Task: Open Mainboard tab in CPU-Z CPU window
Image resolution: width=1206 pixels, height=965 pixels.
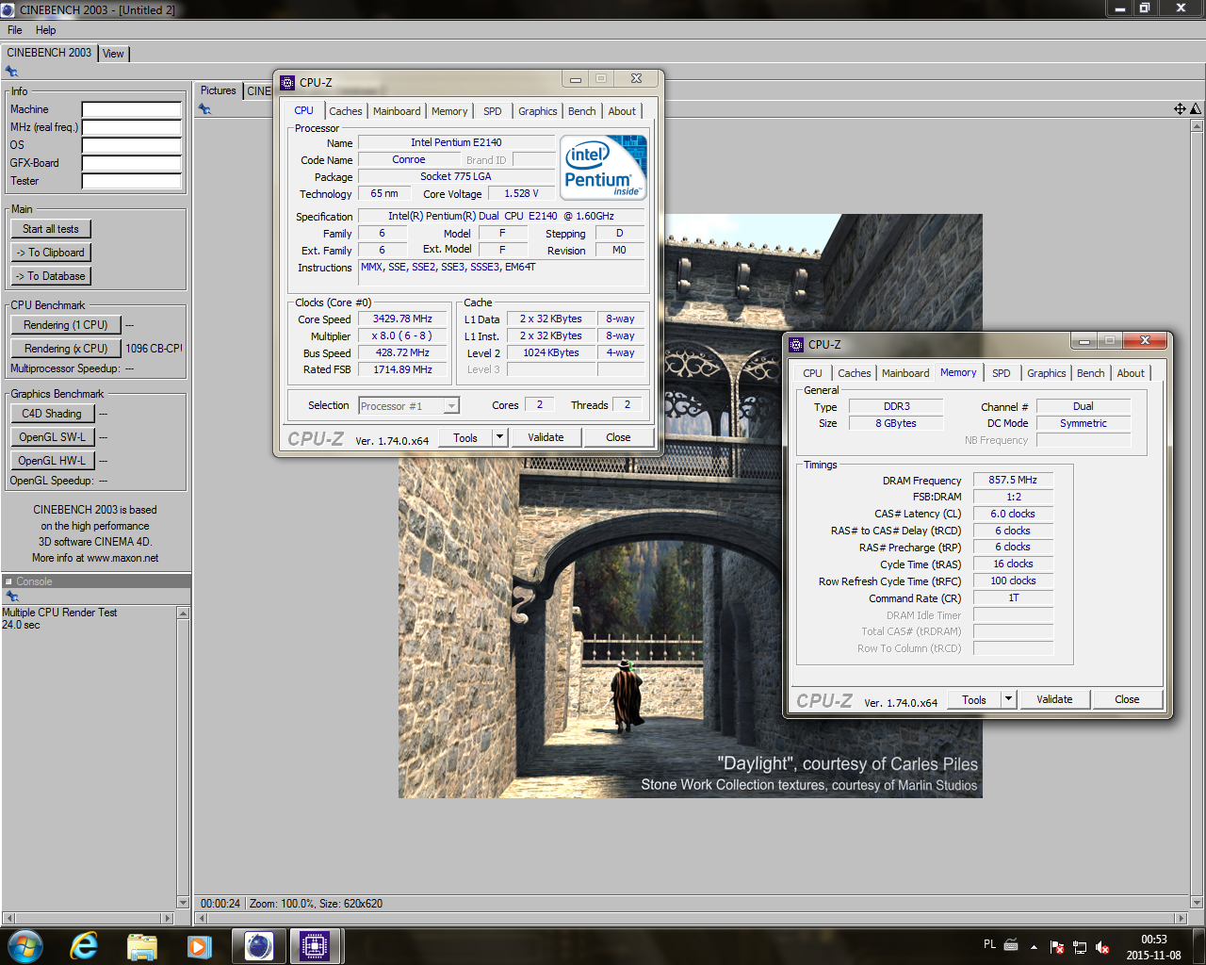Action: click(397, 111)
